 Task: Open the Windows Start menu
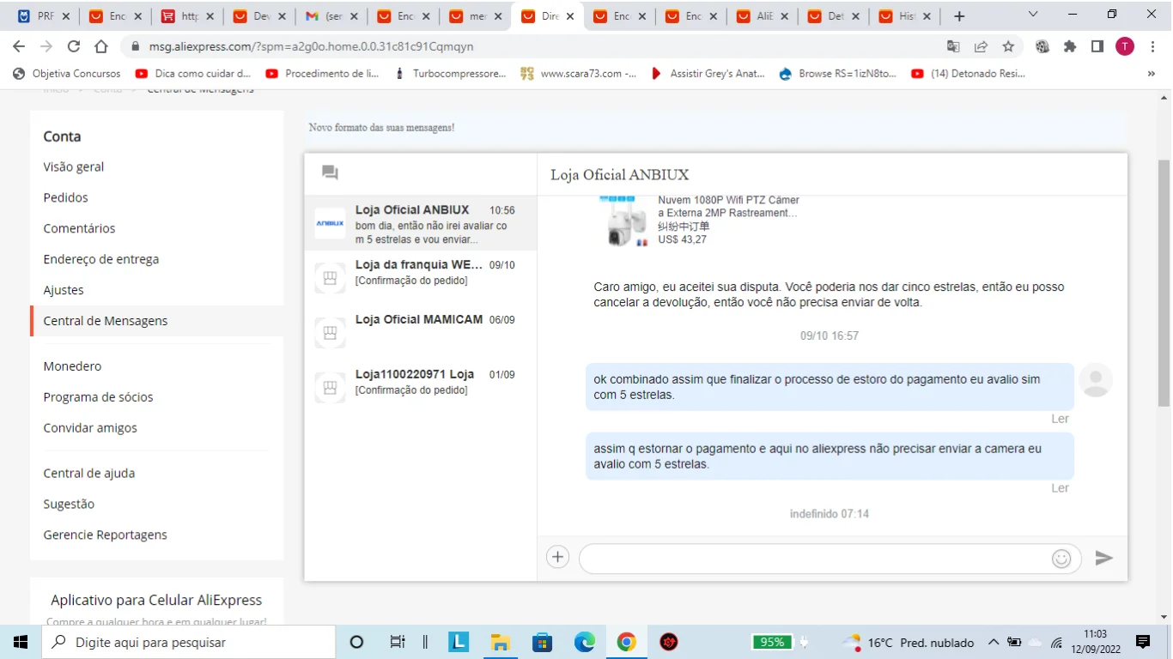pos(21,642)
